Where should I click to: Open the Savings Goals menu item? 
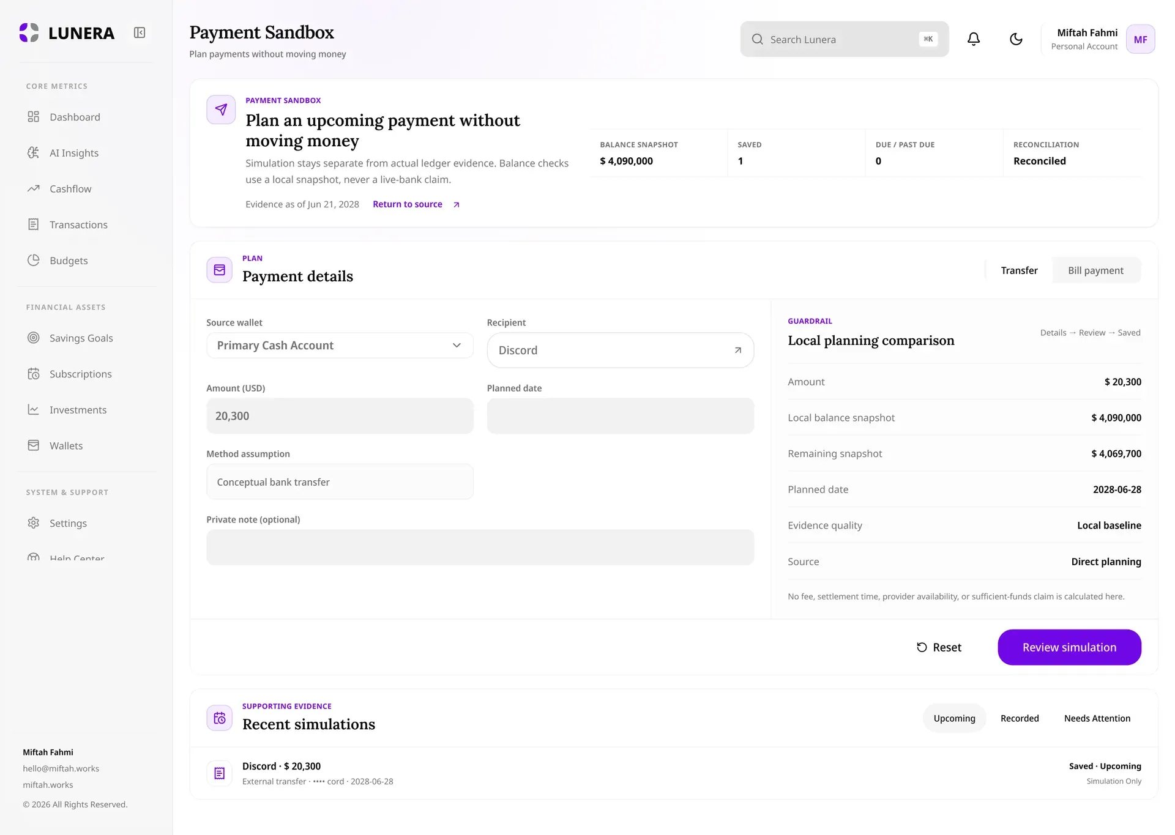[x=86, y=338]
